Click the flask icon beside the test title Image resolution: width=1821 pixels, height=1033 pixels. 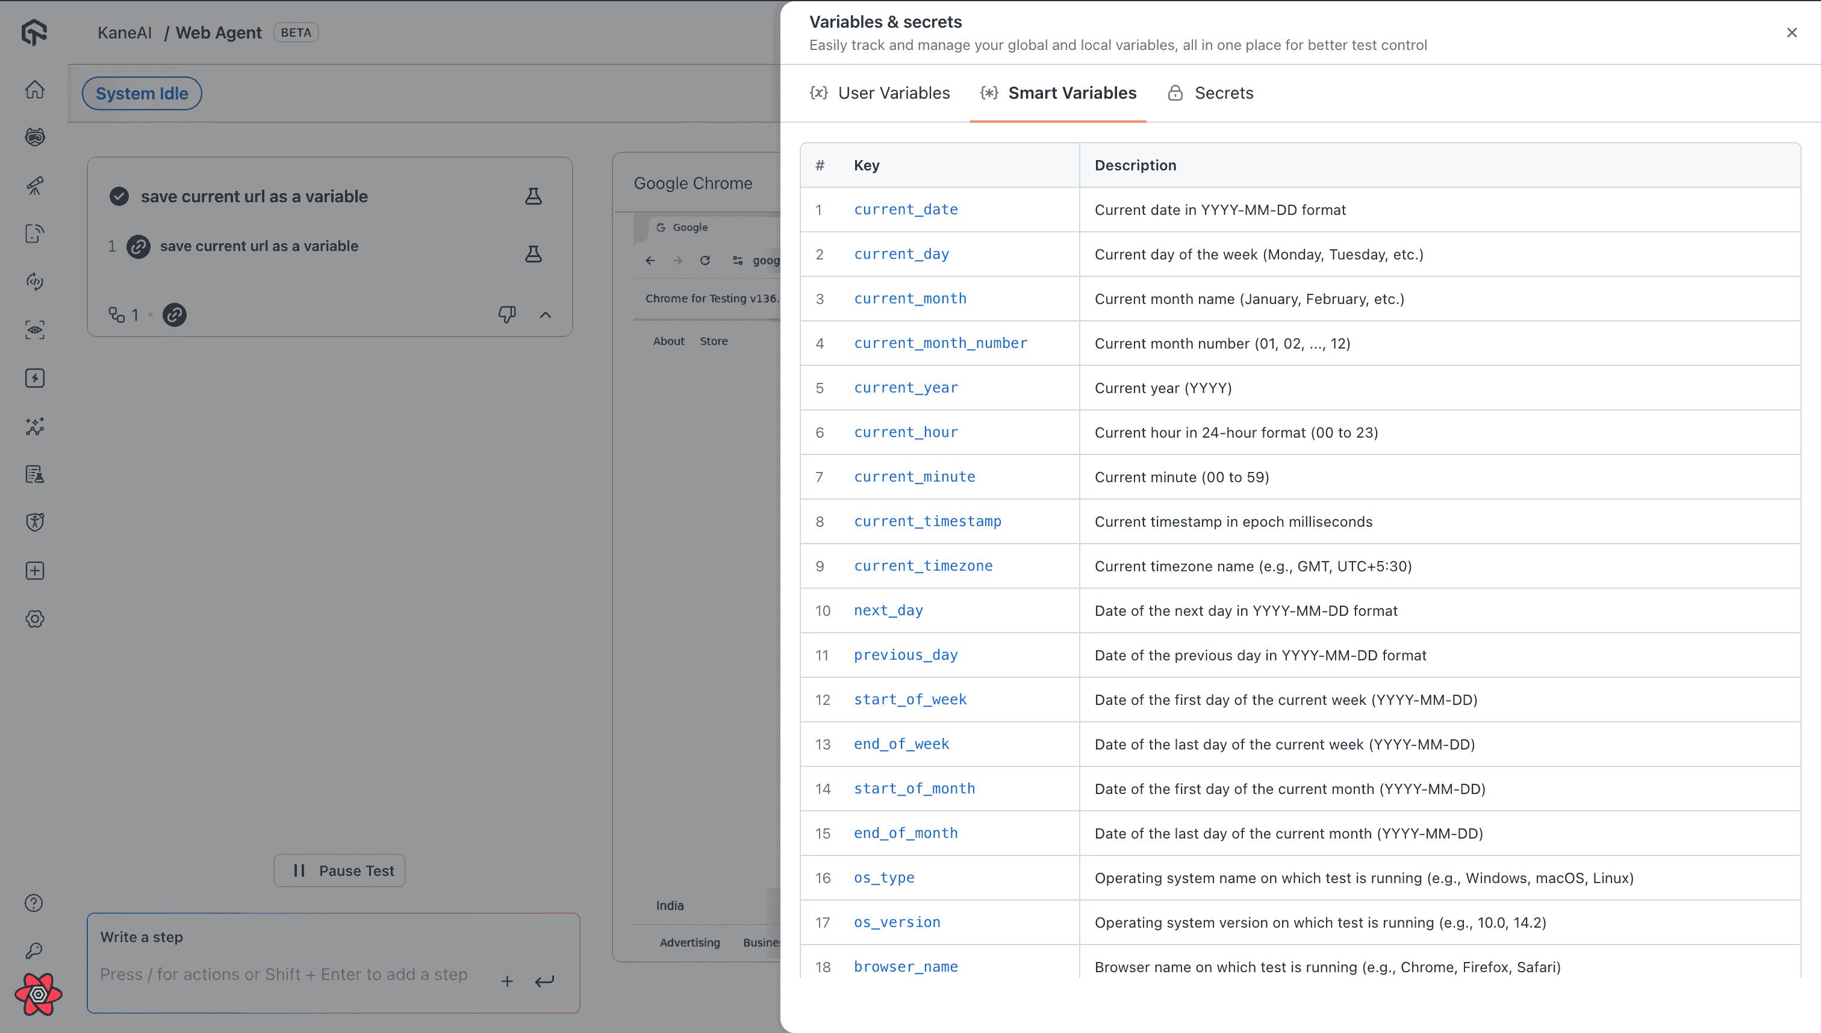[533, 196]
